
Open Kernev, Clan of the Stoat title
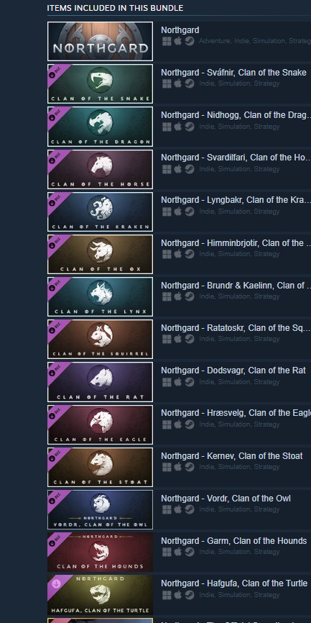point(232,455)
